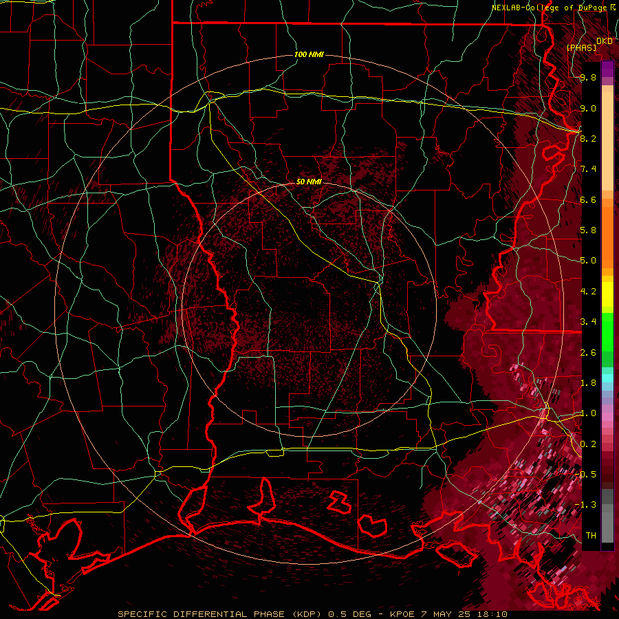Image resolution: width=619 pixels, height=619 pixels.
Task: Pick the yellow swatch beside the 4.2 value
Action: 607,294
